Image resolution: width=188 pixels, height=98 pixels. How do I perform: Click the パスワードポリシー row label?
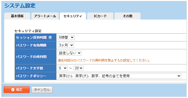pyautogui.click(x=31, y=76)
